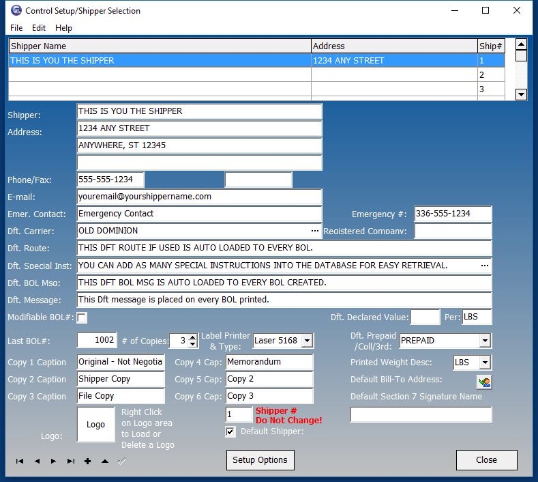
Task: Increase number of copies with up arrow
Action: [193, 337]
